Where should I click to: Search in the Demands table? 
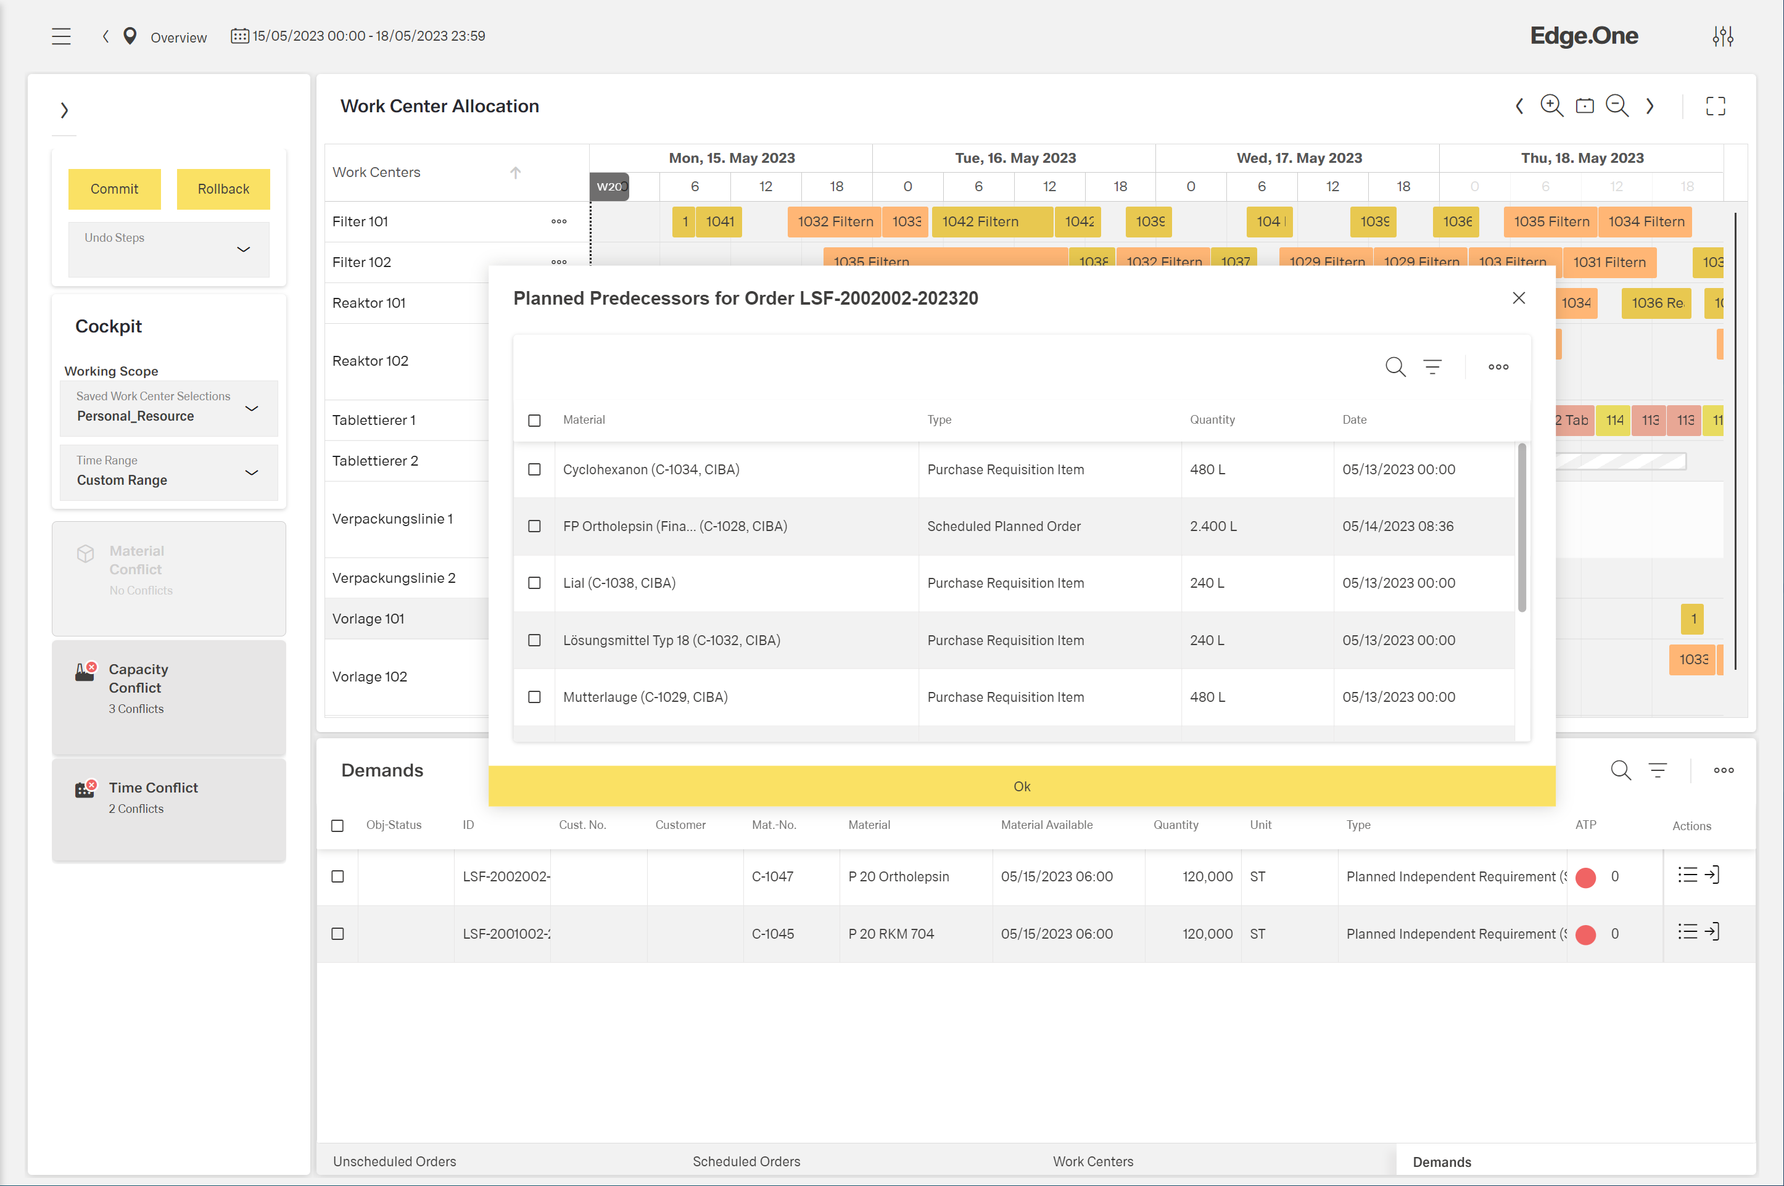(x=1621, y=770)
